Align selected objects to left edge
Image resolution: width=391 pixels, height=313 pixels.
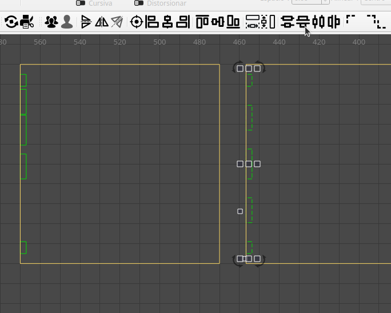152,22
